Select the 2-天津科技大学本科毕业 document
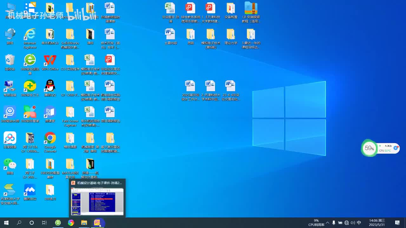406x228 pixels. pyautogui.click(x=211, y=91)
